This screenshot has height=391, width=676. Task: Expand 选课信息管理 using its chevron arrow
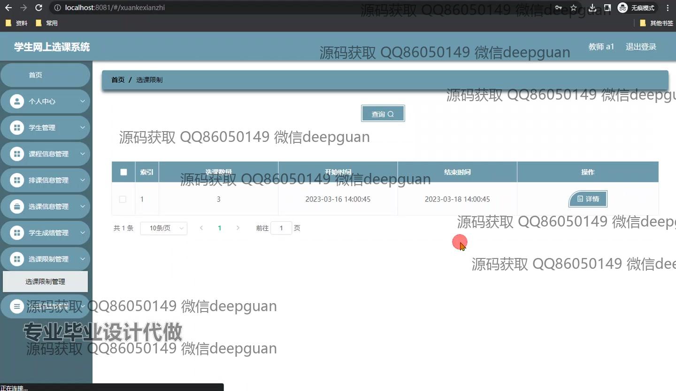click(83, 207)
